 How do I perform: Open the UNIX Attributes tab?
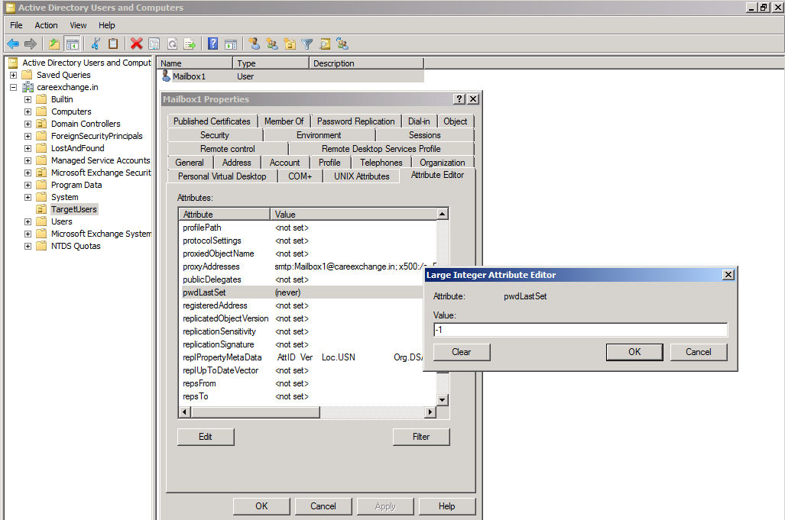362,176
